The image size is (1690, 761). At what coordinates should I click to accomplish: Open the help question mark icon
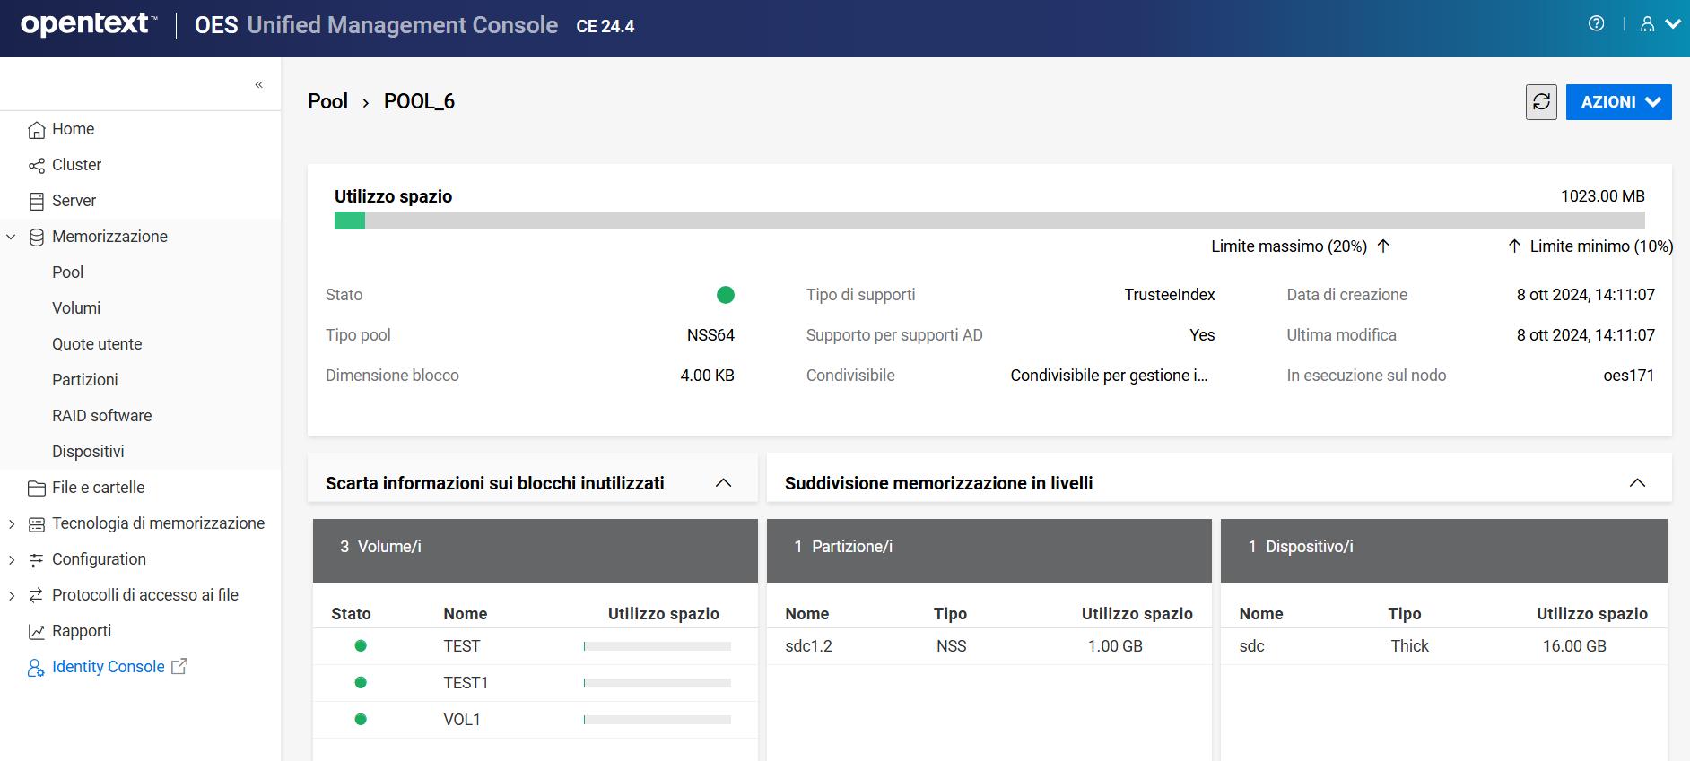1596,24
